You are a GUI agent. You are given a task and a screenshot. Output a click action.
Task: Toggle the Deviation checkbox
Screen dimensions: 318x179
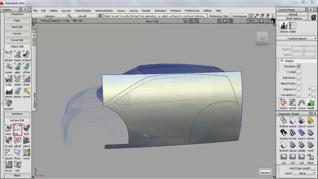(x=299, y=66)
